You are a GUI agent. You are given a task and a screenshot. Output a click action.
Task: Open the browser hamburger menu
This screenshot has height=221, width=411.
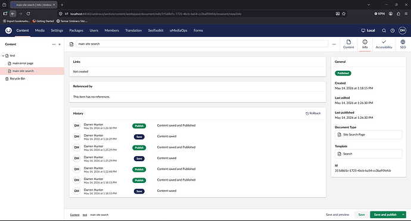[406, 14]
